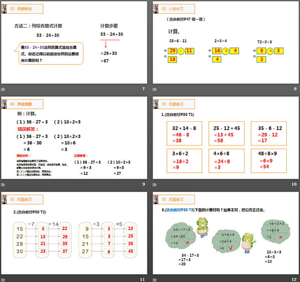Image resolution: width=300 pixels, height=282 pixels.
Task: Click slide number 8 label
Action: coord(295,89)
